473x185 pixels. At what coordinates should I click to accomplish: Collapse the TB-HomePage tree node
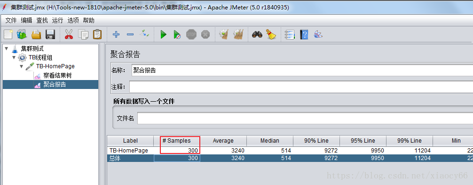tap(22, 66)
